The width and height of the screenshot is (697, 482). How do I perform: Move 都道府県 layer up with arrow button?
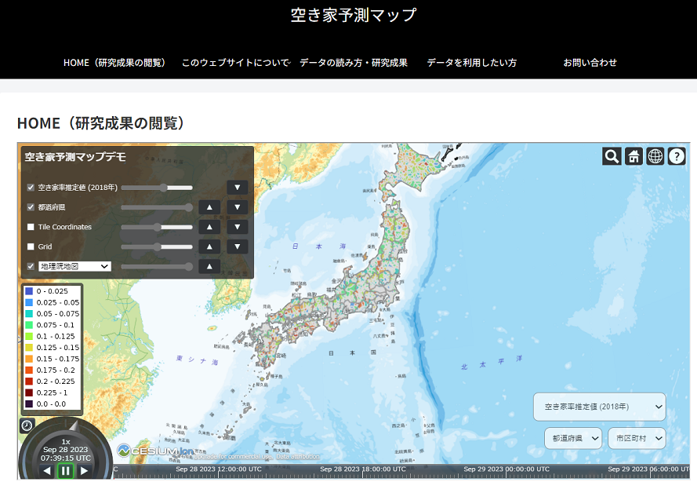[x=209, y=207]
